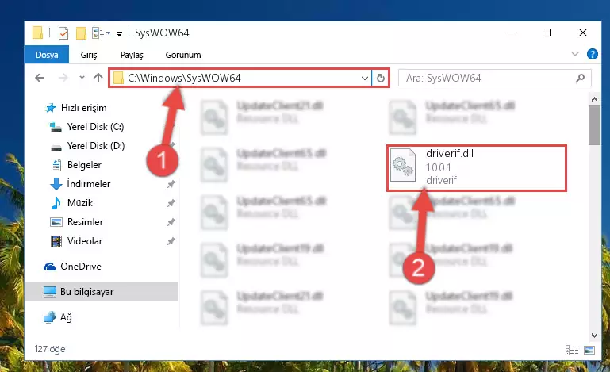This screenshot has width=610, height=372.
Task: Open the Dosya menu tab
Action: click(47, 55)
